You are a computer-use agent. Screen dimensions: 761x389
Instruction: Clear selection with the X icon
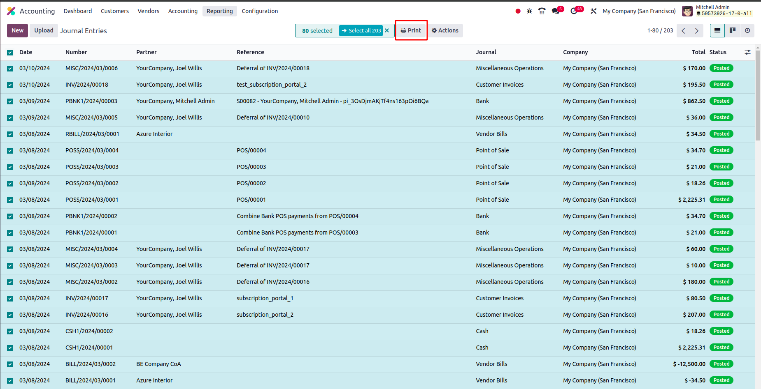(x=387, y=30)
